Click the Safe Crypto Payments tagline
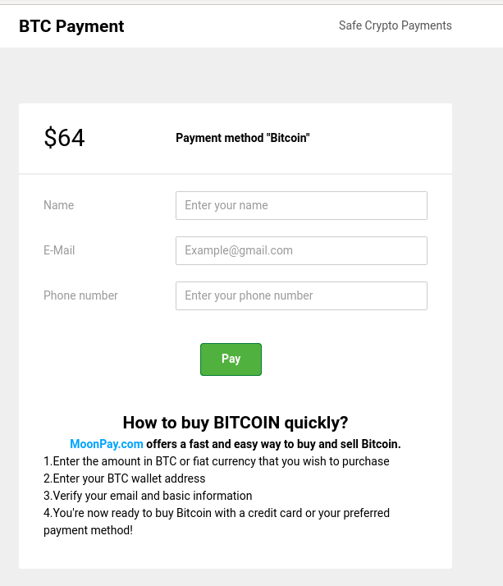 click(395, 25)
